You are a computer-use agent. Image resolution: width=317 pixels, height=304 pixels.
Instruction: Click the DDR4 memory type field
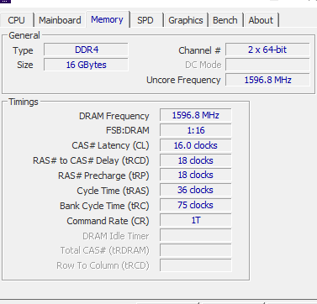point(86,50)
